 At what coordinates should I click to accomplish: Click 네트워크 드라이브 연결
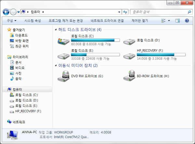click(107, 21)
